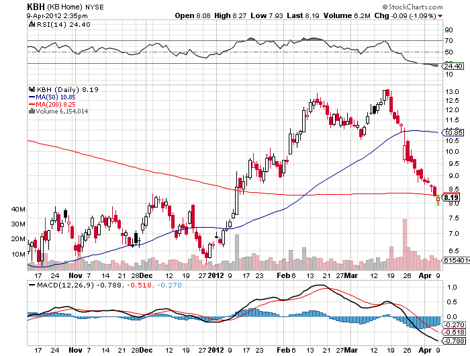
Task: Click the Low 7.93 value
Action: pos(267,15)
